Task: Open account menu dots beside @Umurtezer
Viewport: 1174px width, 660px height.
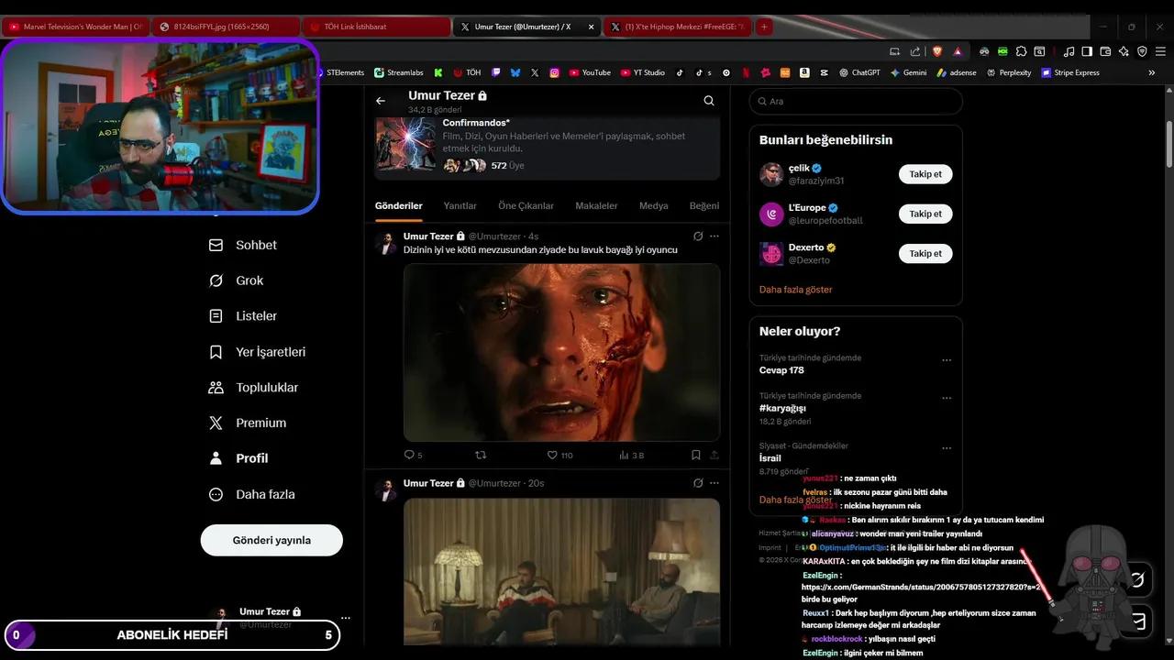Action: pos(345,618)
